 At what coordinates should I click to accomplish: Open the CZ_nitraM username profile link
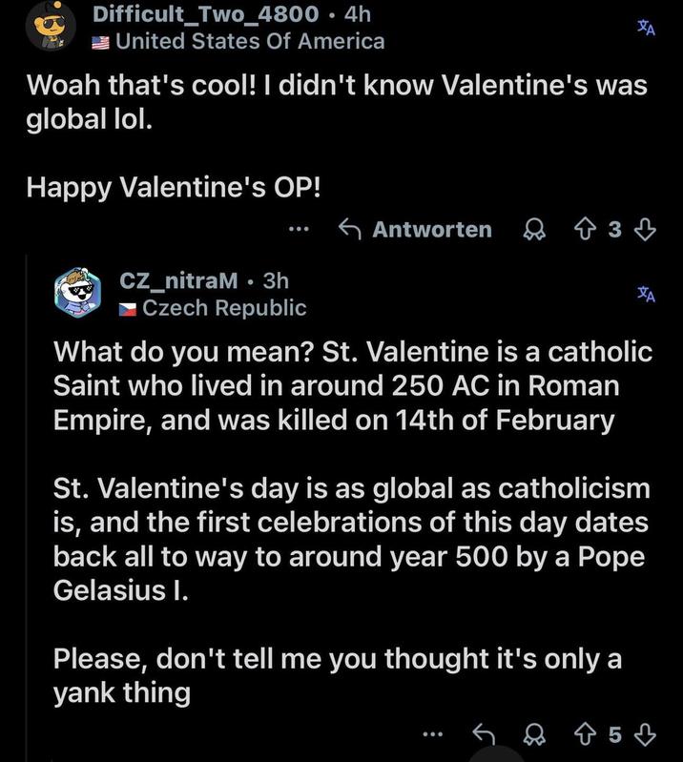point(179,280)
